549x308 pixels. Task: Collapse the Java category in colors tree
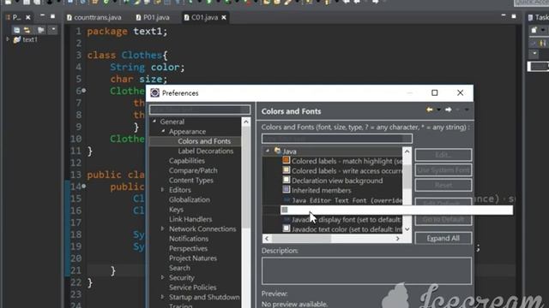coord(268,151)
